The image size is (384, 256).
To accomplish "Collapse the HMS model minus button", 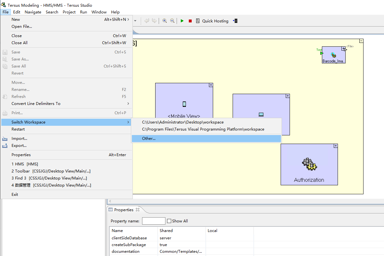I will 361,41.
